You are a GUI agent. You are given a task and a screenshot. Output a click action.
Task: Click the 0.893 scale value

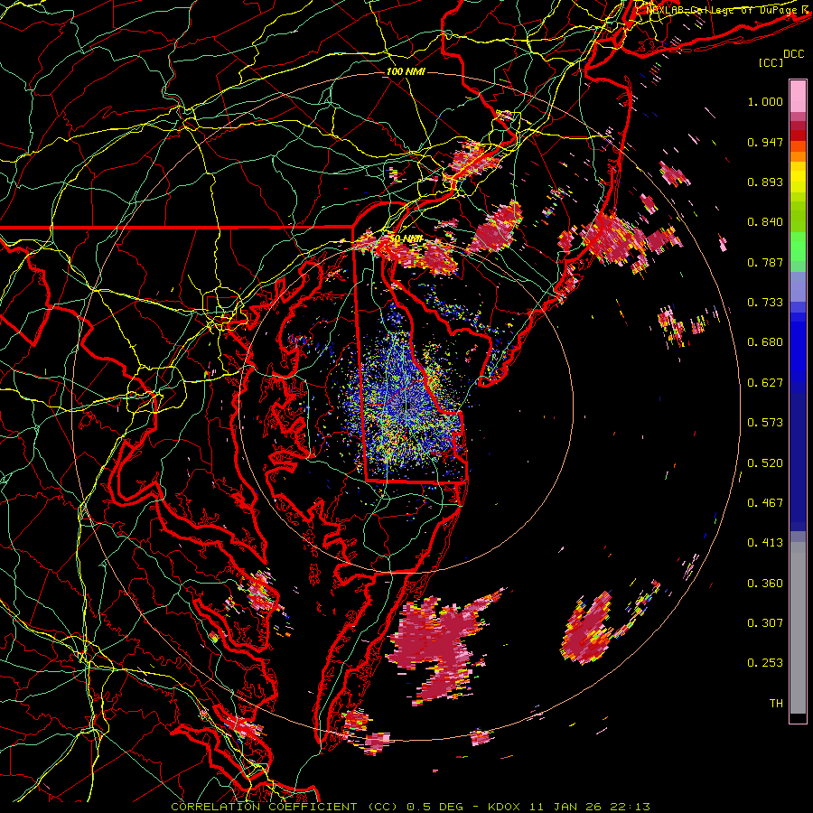pos(765,182)
